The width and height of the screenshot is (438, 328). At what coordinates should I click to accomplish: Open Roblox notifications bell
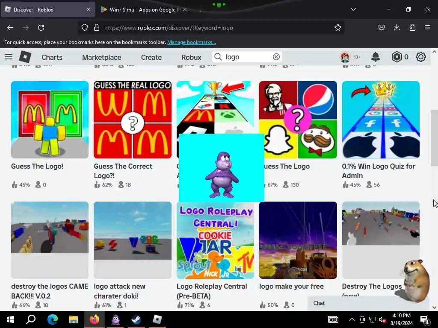[376, 57]
